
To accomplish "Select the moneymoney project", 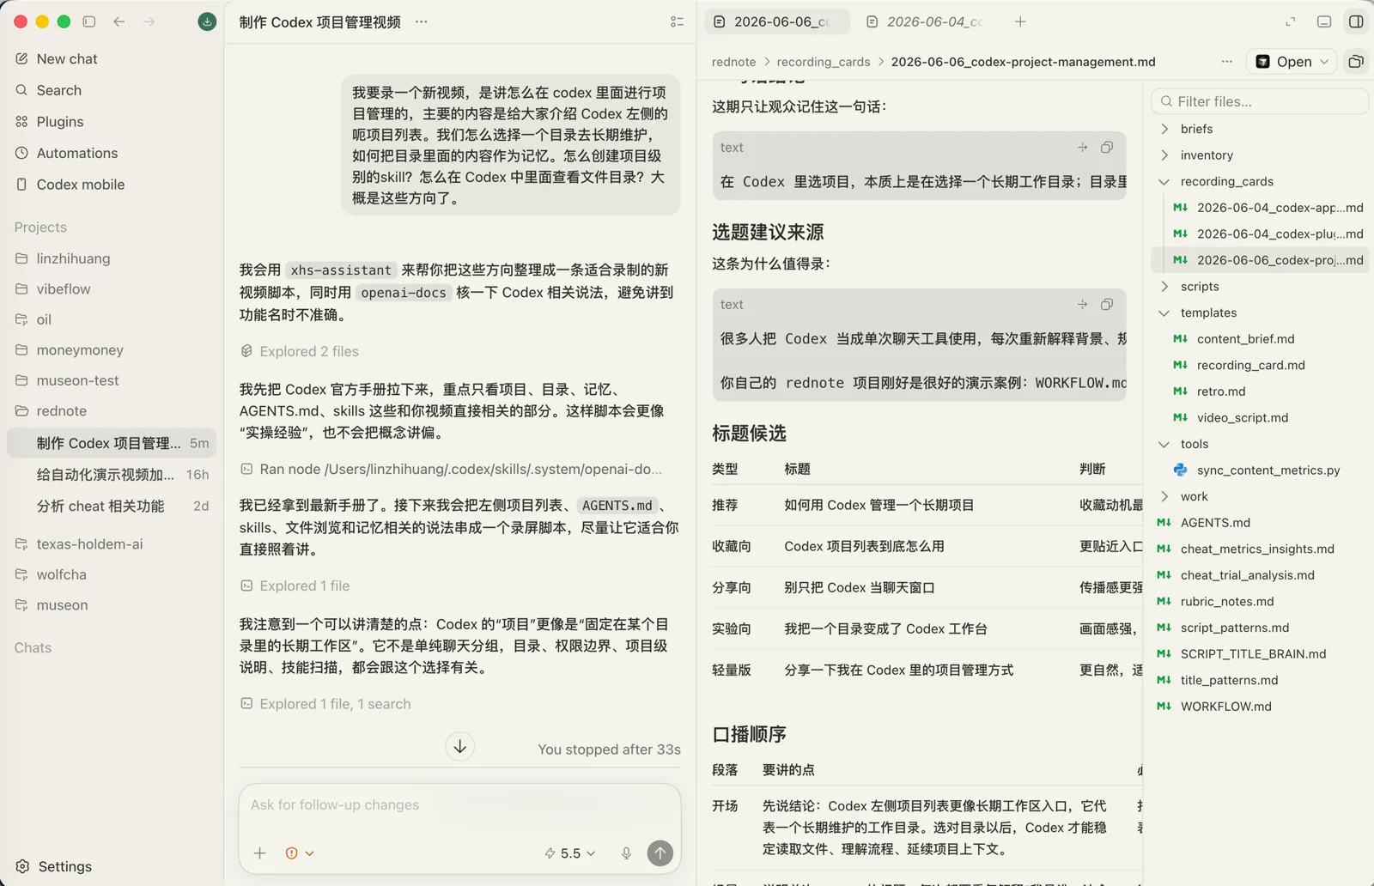I will [x=112, y=350].
